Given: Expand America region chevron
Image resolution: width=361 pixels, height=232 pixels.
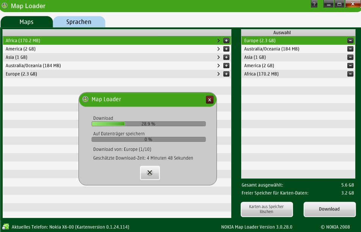Looking at the screenshot, I should [x=218, y=49].
